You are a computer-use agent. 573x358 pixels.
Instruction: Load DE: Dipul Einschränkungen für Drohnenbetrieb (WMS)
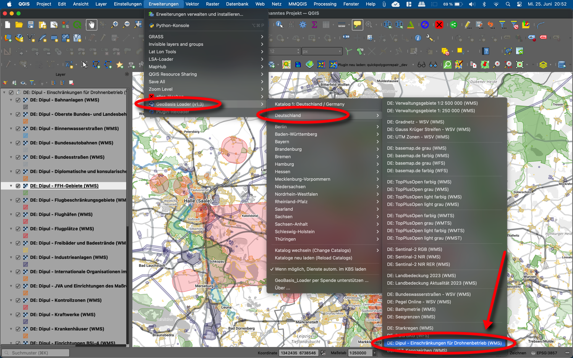click(444, 343)
